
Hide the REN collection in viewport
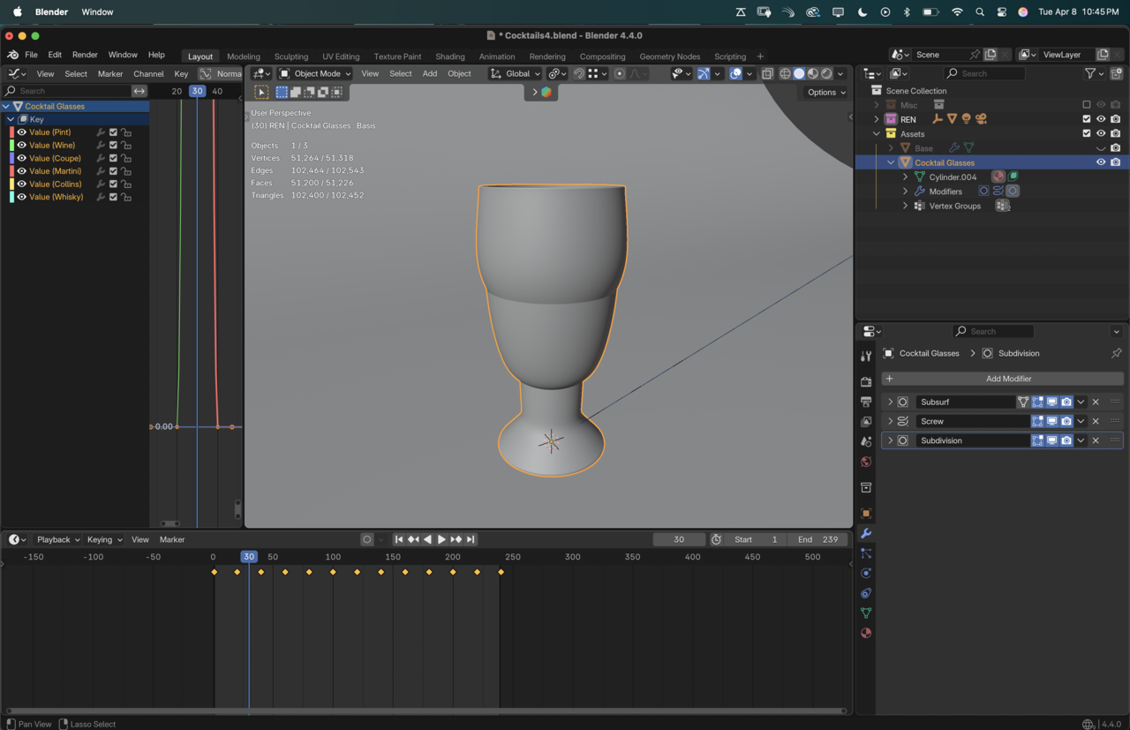1101,119
